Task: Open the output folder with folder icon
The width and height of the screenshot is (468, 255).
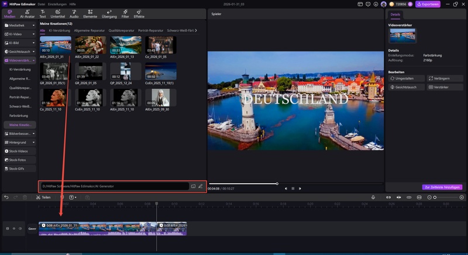Action: tap(193, 186)
